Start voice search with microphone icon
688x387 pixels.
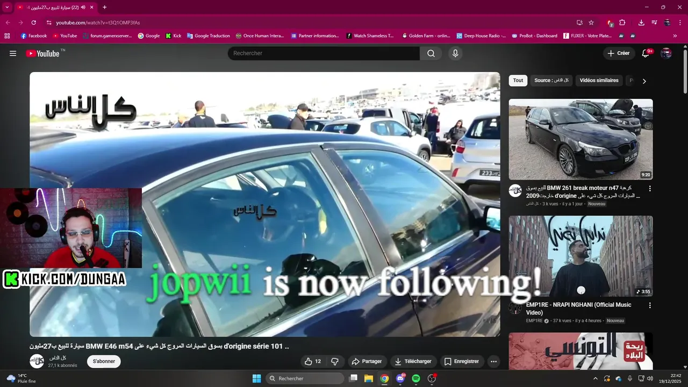tap(455, 53)
